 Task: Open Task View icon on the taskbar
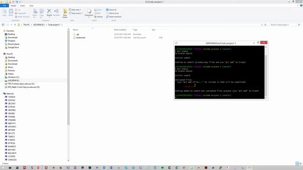click(10, 168)
